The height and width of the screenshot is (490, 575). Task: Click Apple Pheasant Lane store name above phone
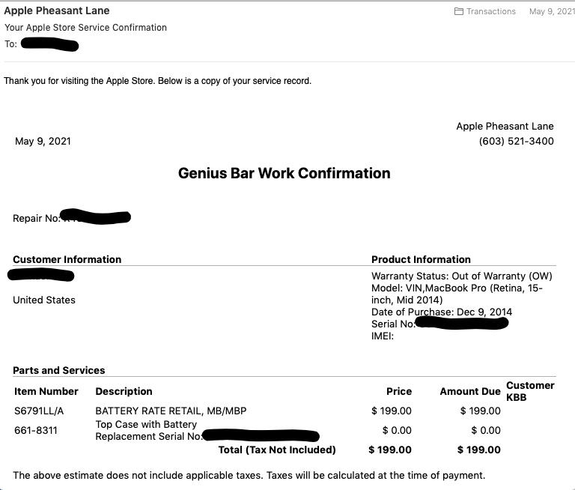505,127
